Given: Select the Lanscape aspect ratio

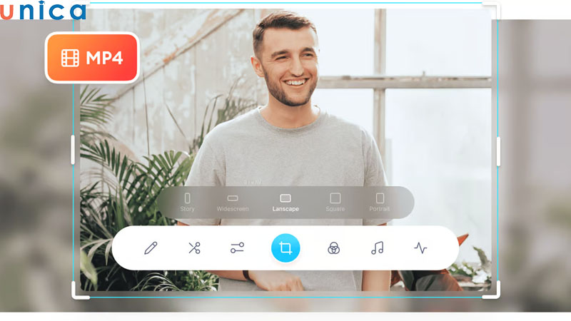Looking at the screenshot, I should (x=285, y=203).
